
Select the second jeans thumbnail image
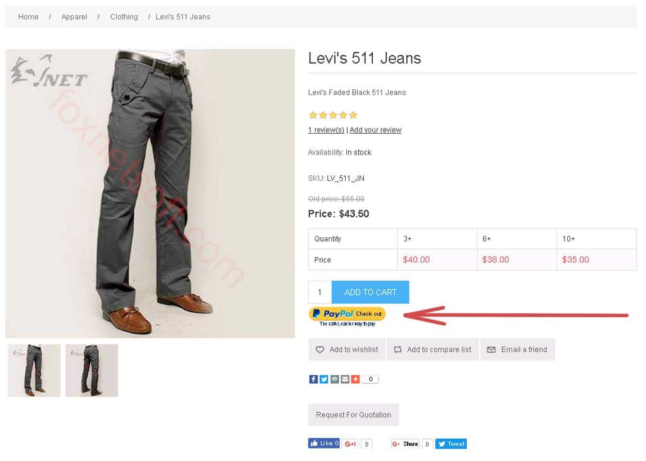91,370
